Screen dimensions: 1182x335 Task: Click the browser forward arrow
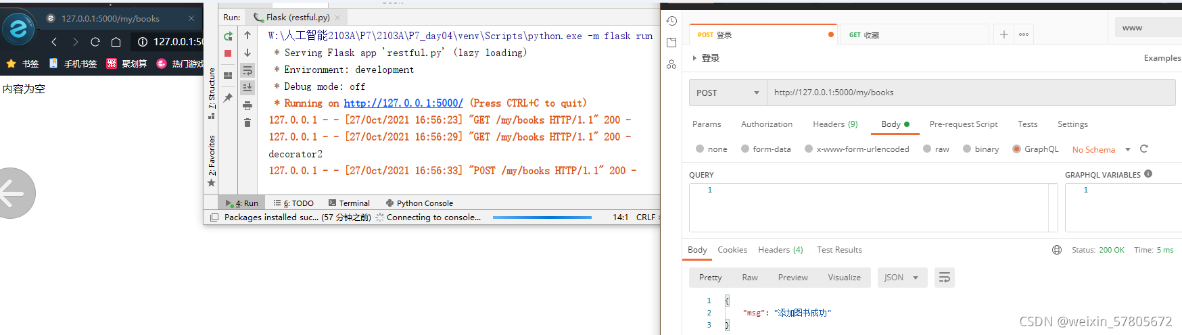(x=75, y=42)
